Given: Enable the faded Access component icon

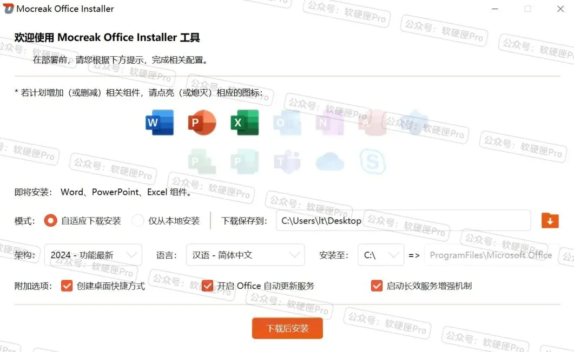Looking at the screenshot, I should pos(372,123).
